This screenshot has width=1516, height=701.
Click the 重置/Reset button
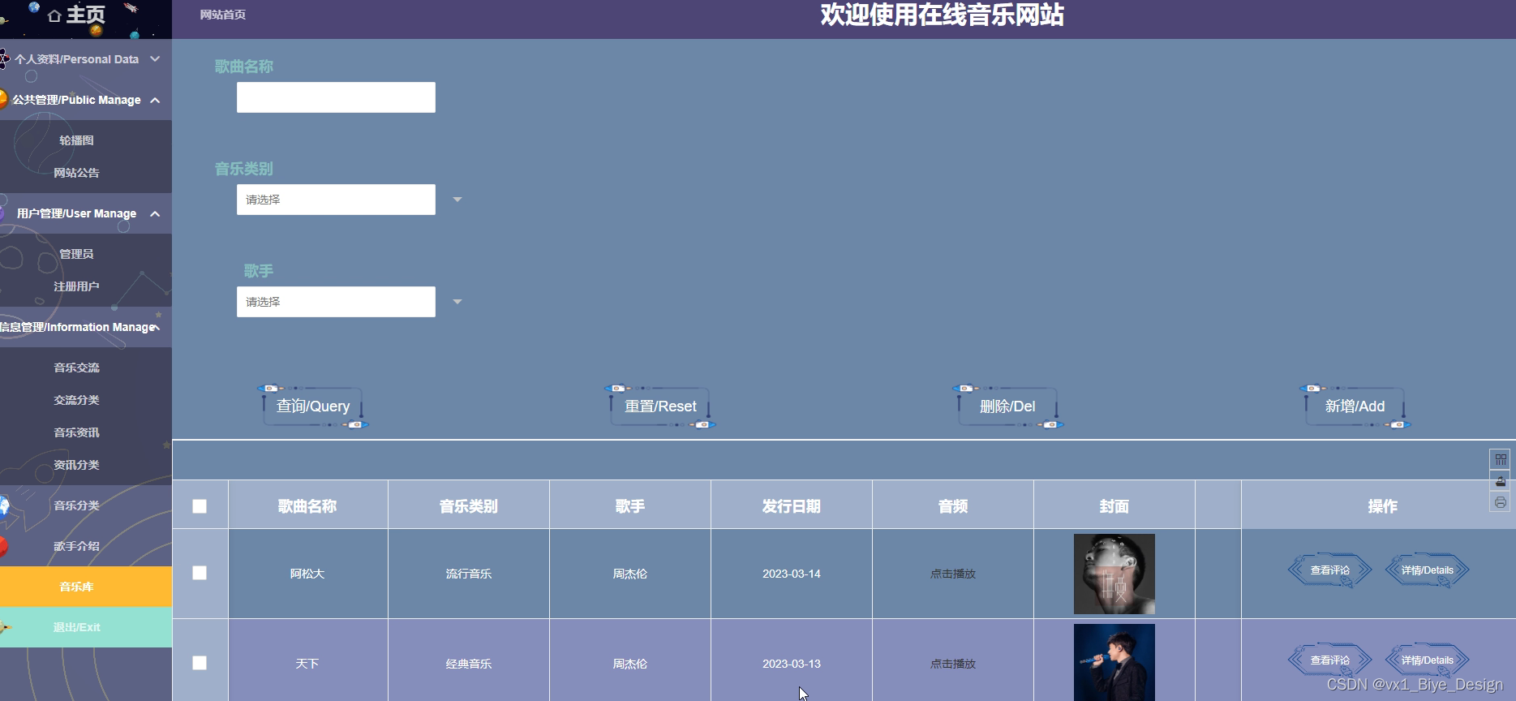(x=660, y=406)
